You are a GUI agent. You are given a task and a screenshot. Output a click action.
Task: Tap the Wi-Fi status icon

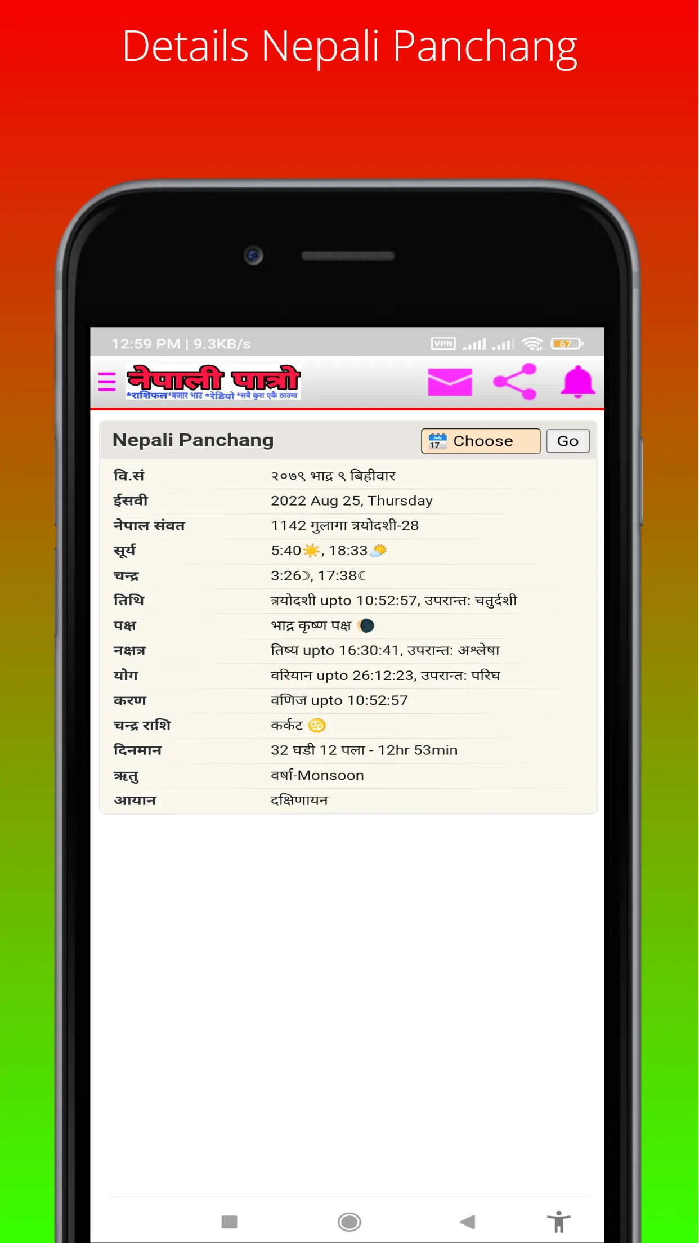pyautogui.click(x=532, y=343)
